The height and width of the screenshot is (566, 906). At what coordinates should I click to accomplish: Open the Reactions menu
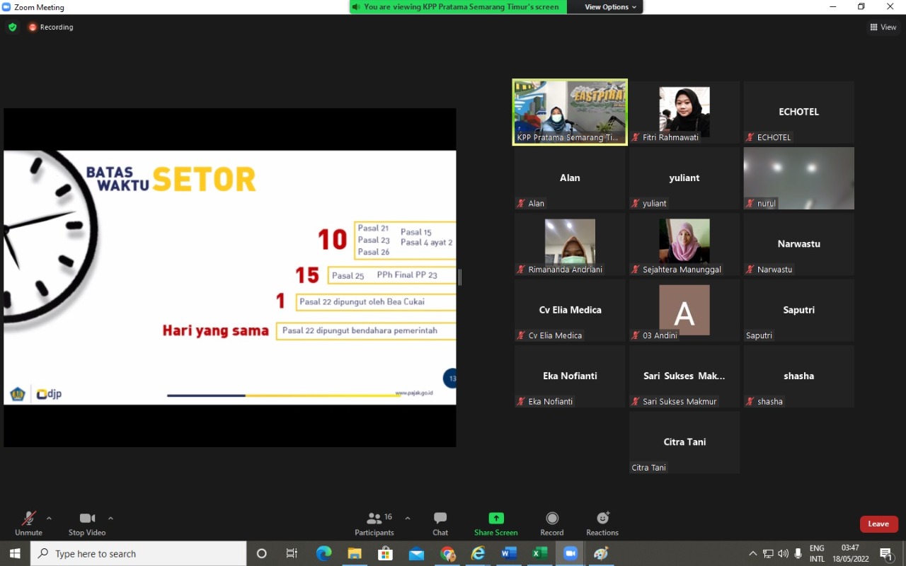[x=602, y=524]
